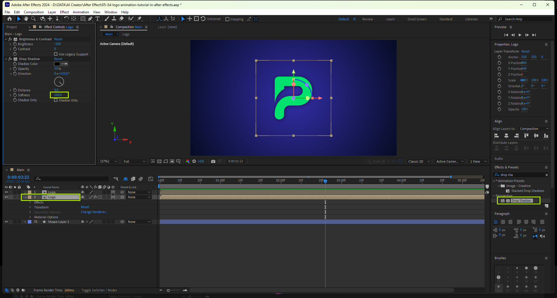This screenshot has width=557, height=298.
Task: Pick the Horizontal Type tool
Action: point(97,19)
